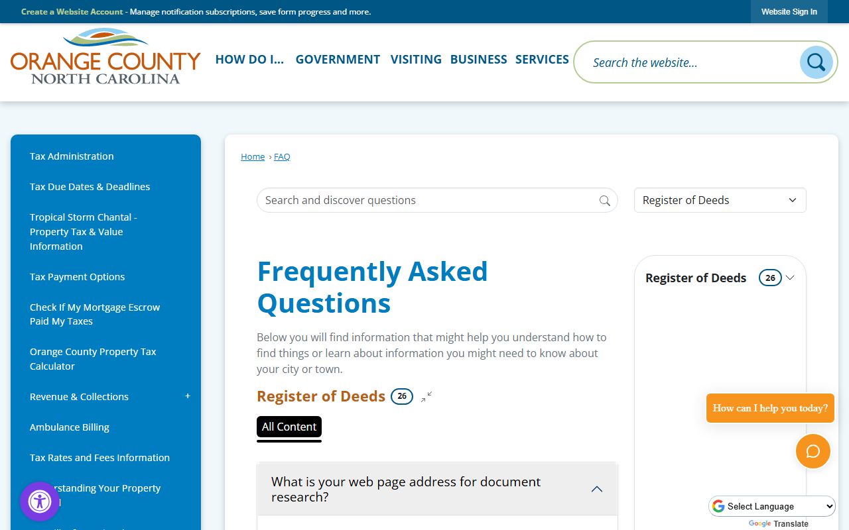The width and height of the screenshot is (849, 530).
Task: Open Tropical Storm Chantal property tax link
Action: point(84,232)
